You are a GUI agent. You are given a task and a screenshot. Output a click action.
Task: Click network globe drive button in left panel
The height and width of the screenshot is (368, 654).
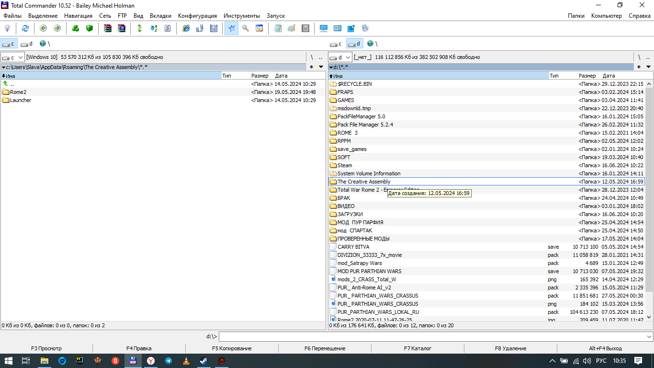[45, 44]
